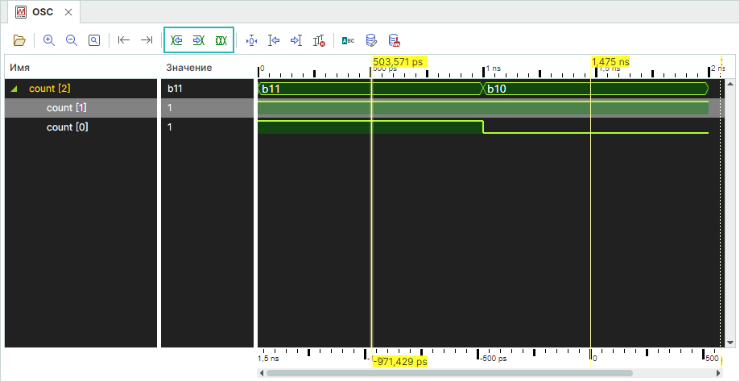Go to next signal transition

click(x=199, y=40)
